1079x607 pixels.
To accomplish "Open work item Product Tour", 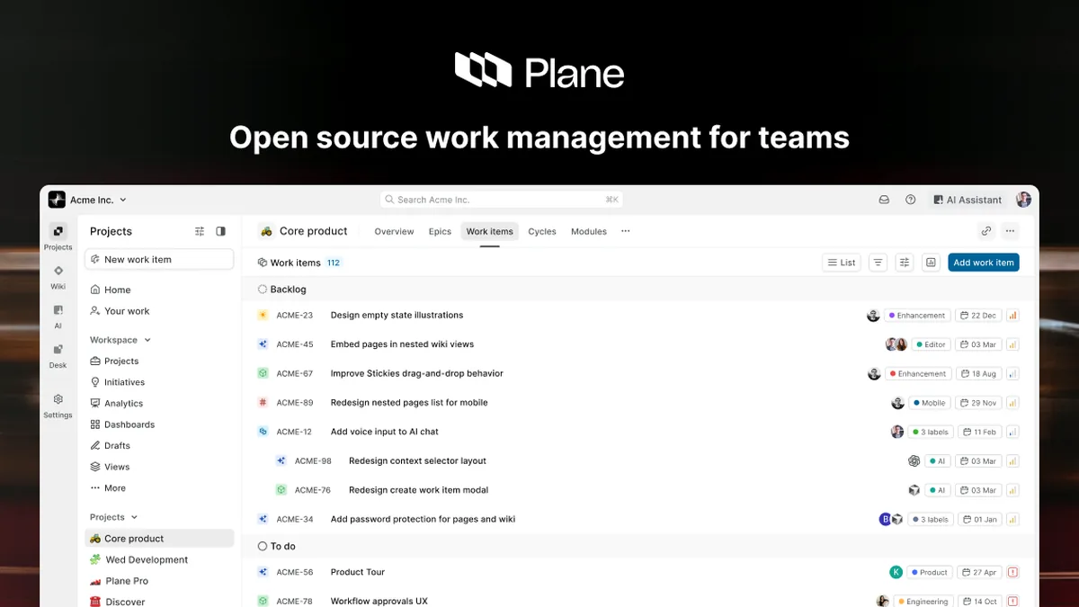I will pos(358,572).
